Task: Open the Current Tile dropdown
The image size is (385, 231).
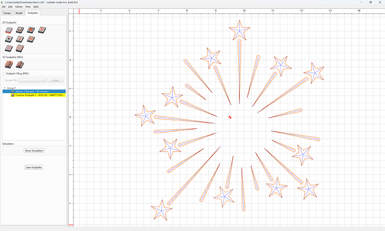Action: click(32, 80)
